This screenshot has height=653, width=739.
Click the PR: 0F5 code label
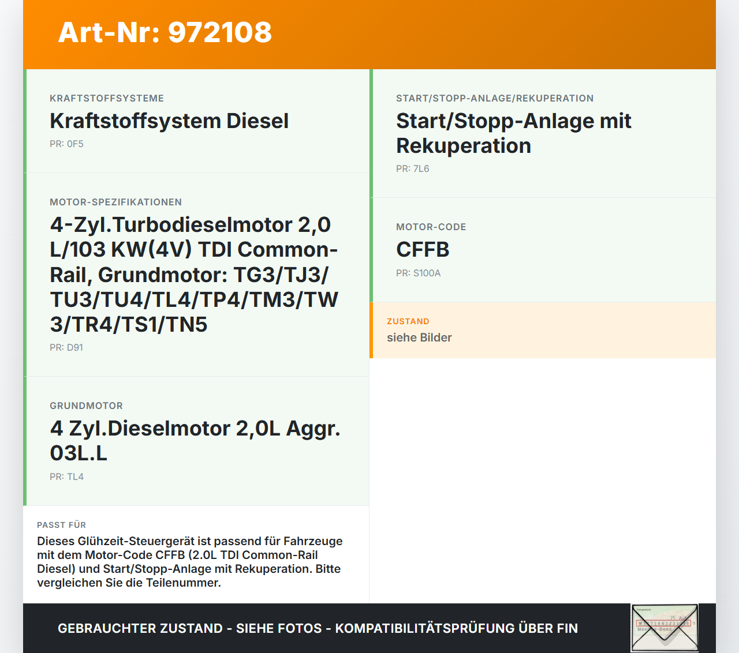click(x=66, y=144)
